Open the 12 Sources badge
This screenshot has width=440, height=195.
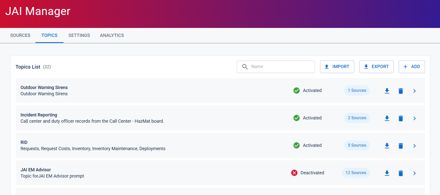356,173
